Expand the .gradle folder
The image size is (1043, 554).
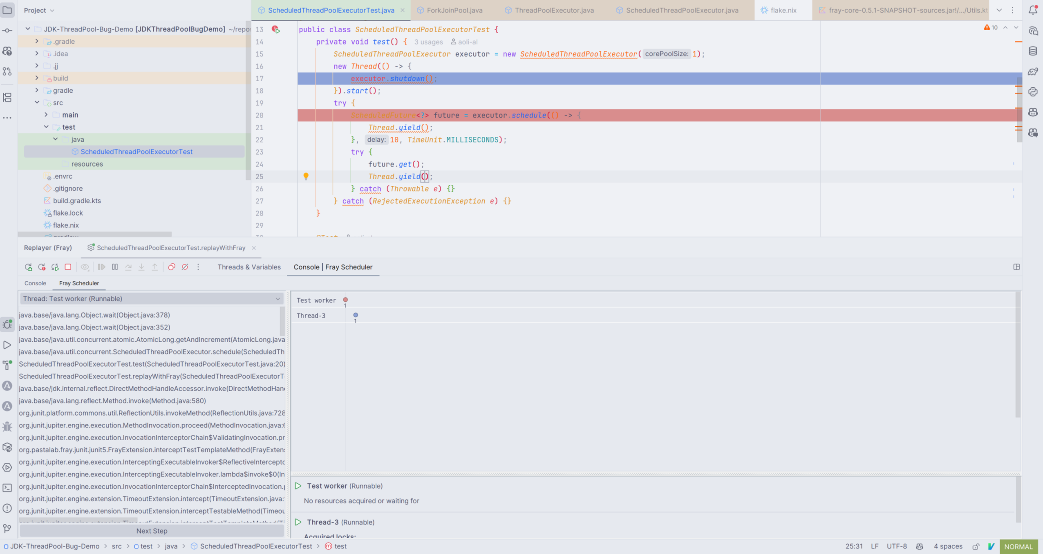coord(37,41)
